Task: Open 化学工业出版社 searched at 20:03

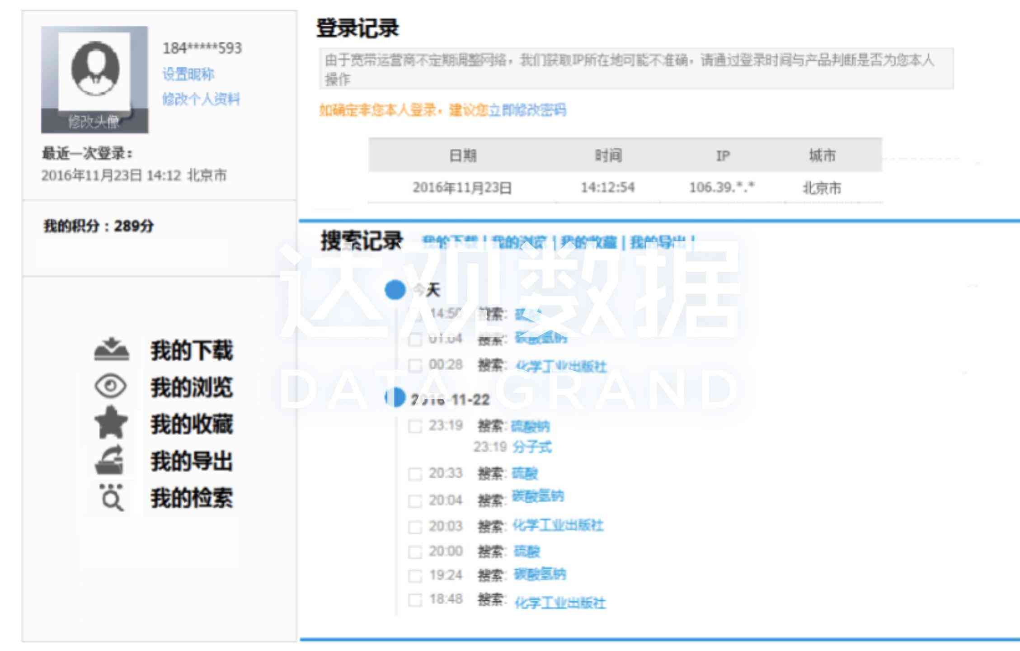Action: click(558, 525)
